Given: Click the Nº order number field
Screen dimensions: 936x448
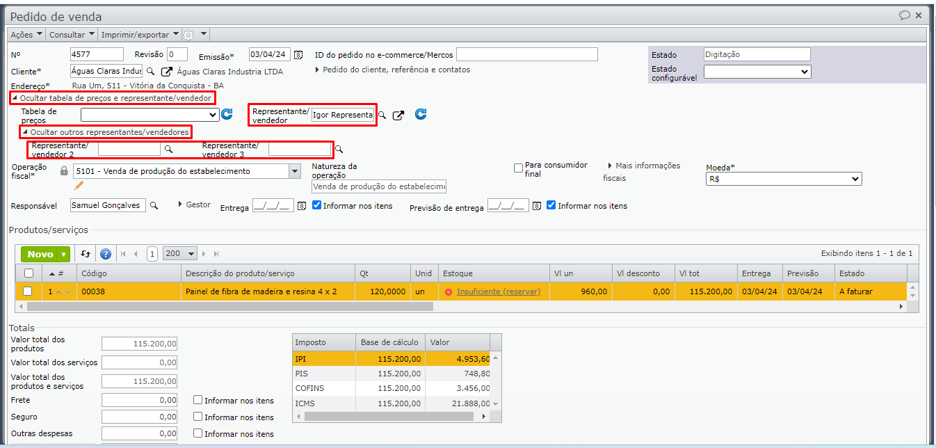Looking at the screenshot, I should (x=97, y=54).
